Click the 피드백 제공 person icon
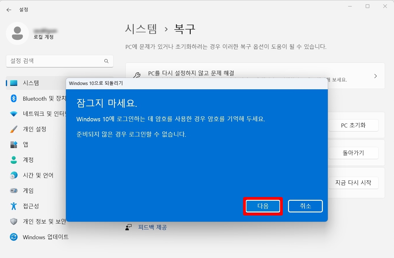Screen dimensions: 394x258 point(129,227)
